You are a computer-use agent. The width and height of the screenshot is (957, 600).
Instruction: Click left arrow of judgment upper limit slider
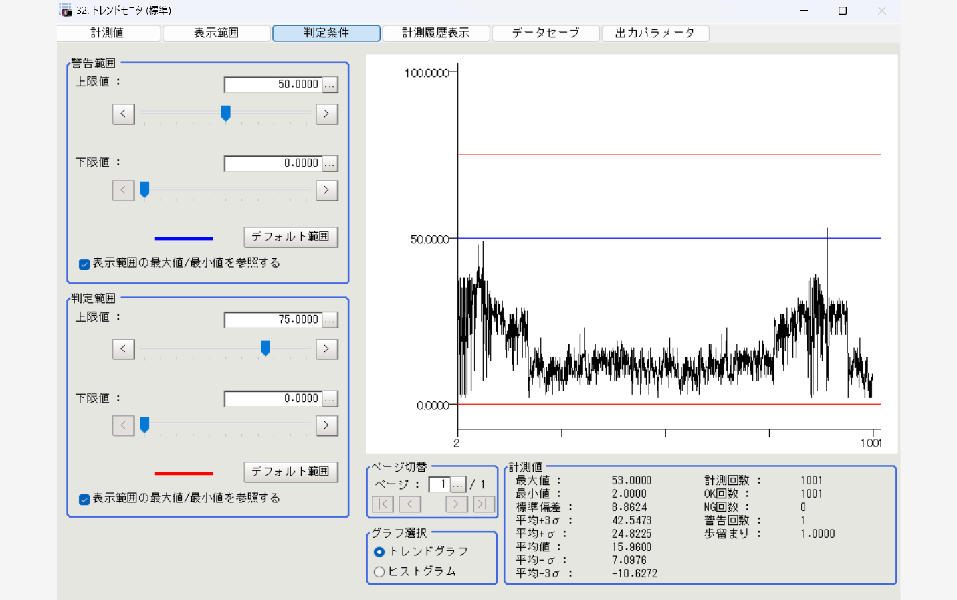pos(124,349)
